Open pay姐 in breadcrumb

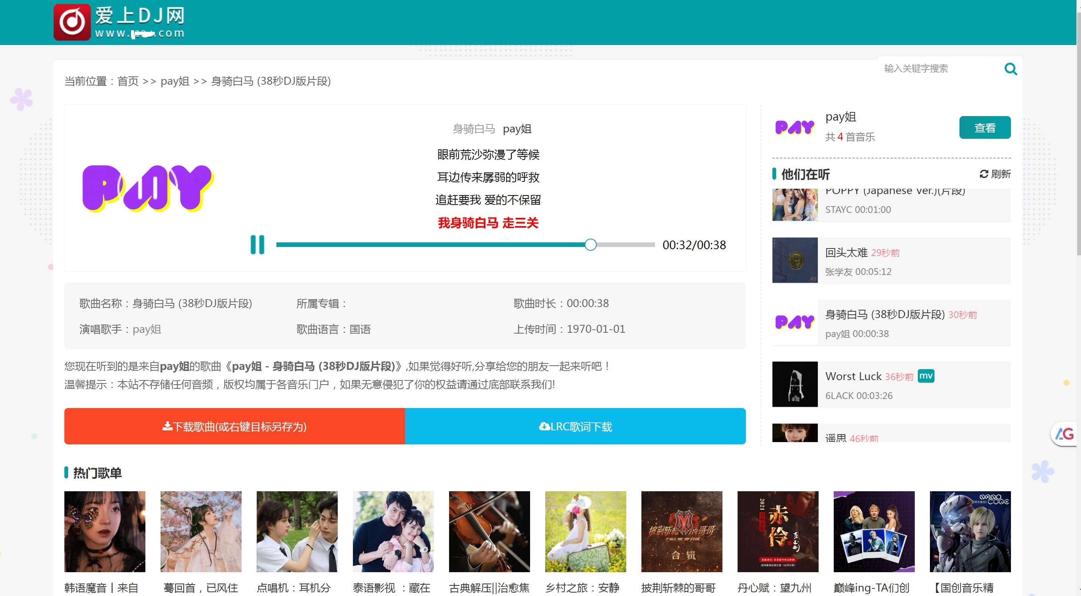point(175,81)
